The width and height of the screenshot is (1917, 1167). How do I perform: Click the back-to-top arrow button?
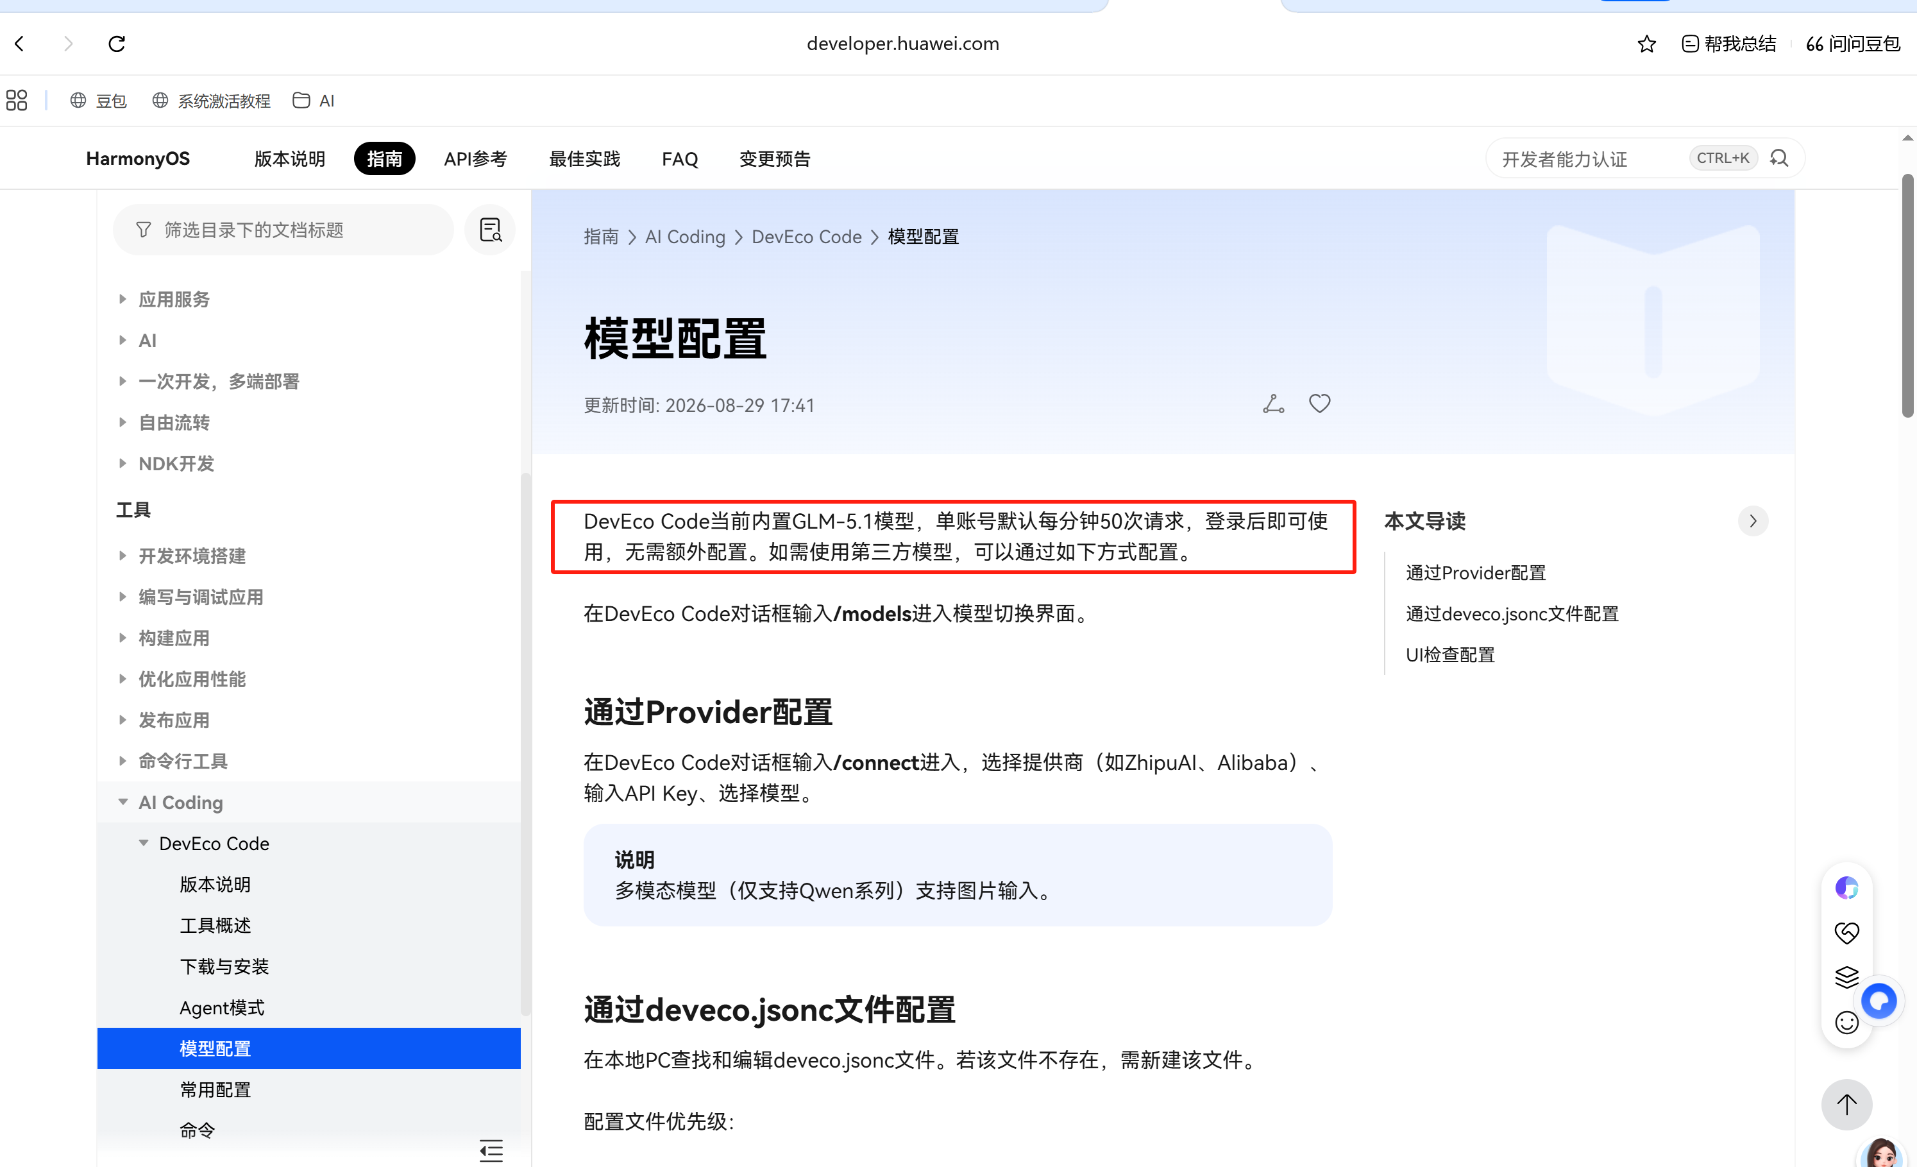pos(1846,1105)
